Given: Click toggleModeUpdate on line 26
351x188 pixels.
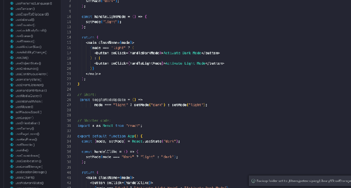Looking at the screenshot, I should tap(109, 100).
